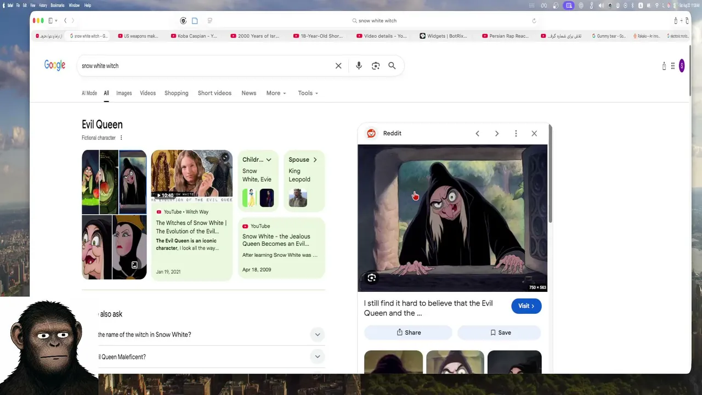Click the Safari privacy shield icon

tap(183, 21)
